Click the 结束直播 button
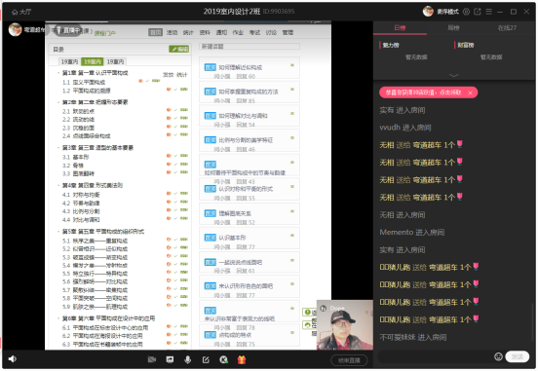 point(349,360)
